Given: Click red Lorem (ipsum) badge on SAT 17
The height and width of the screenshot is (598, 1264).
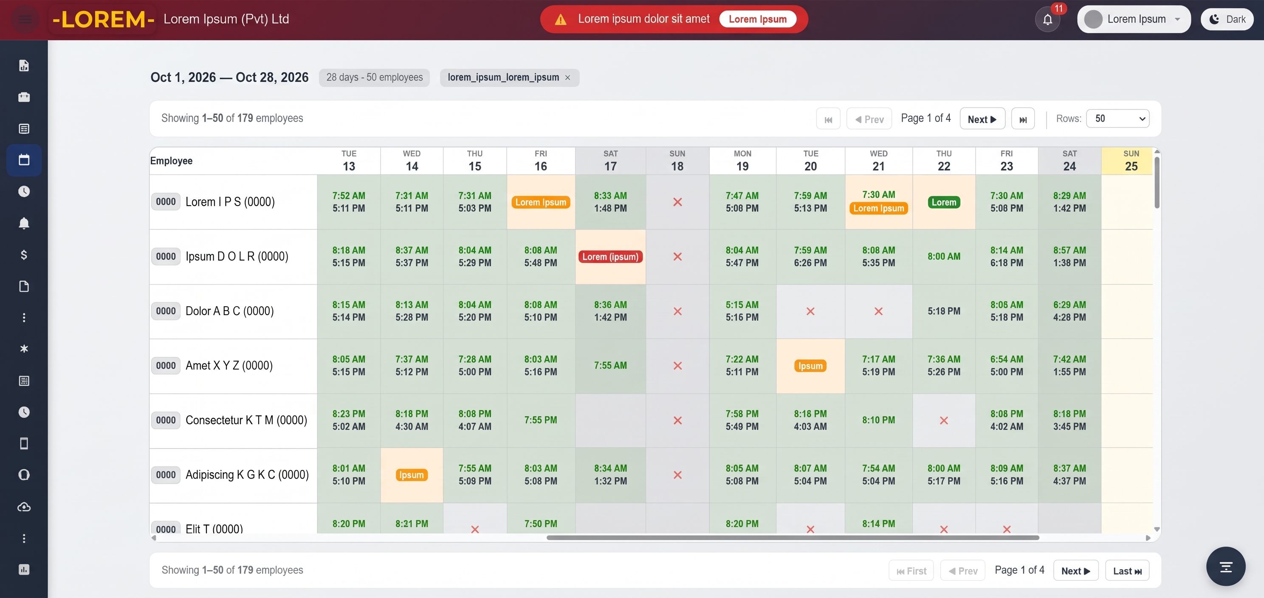Looking at the screenshot, I should coord(610,257).
